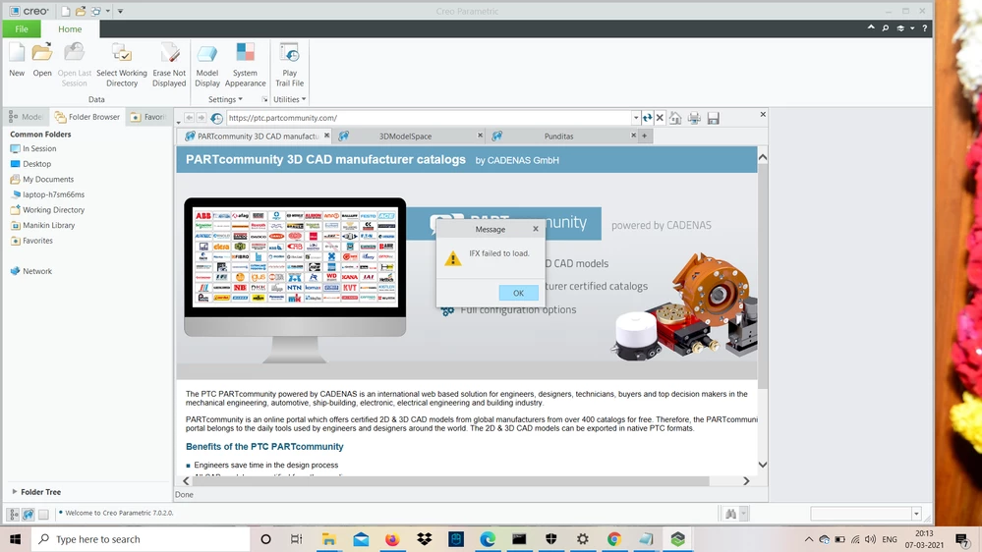Click the New file ribbon icon
Viewport: 982px width, 552px height.
tap(17, 60)
